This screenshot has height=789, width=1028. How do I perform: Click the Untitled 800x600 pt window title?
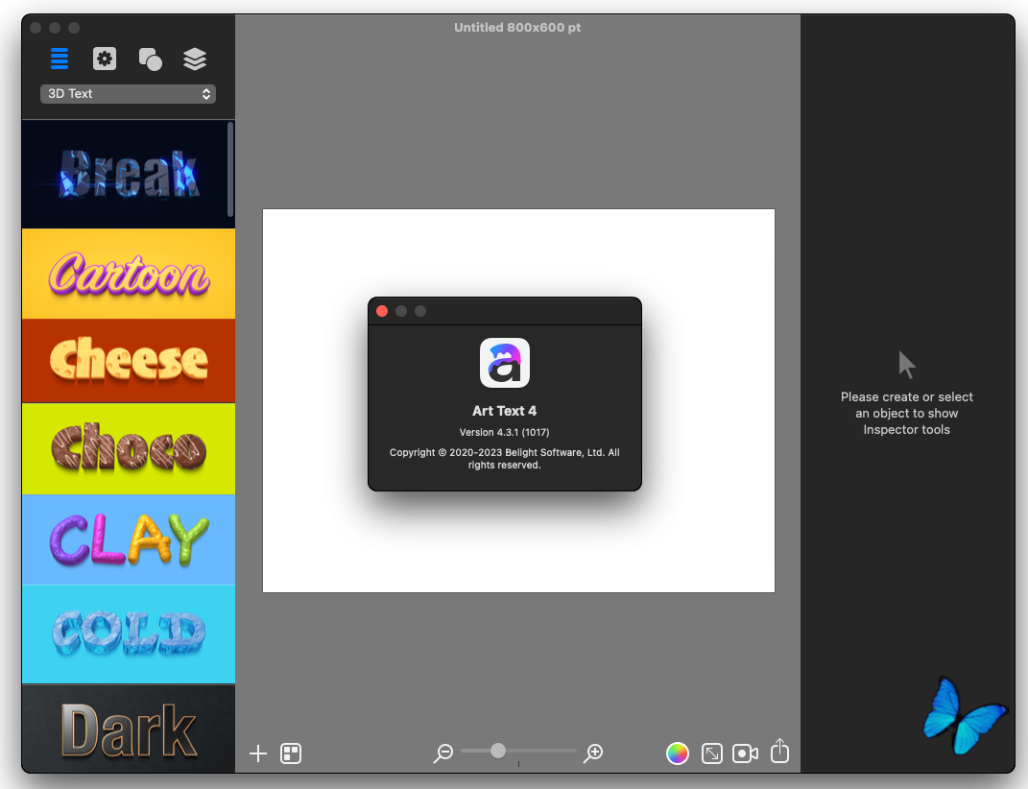(517, 28)
